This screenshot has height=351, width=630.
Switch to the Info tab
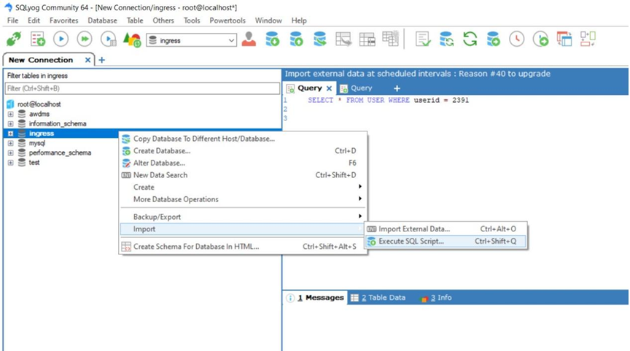[x=436, y=298]
